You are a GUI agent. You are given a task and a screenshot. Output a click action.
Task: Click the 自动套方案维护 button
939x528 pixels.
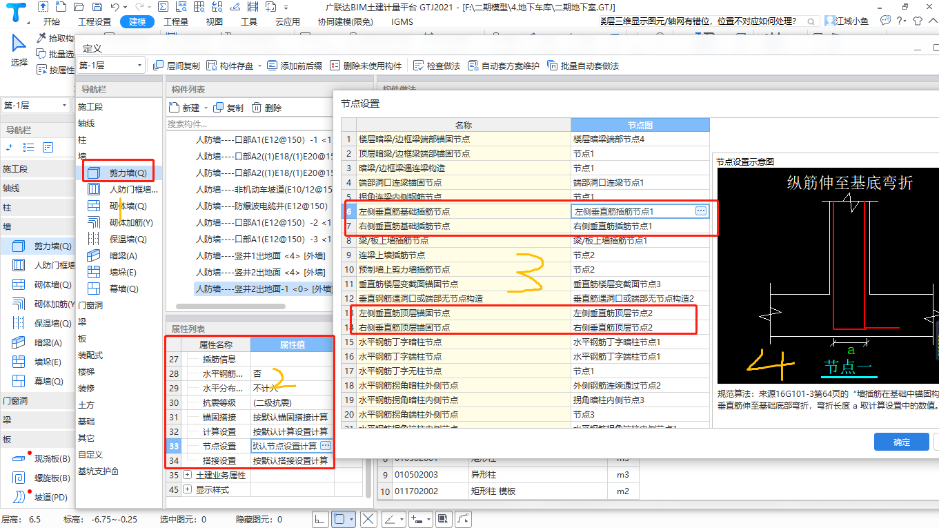coord(504,66)
